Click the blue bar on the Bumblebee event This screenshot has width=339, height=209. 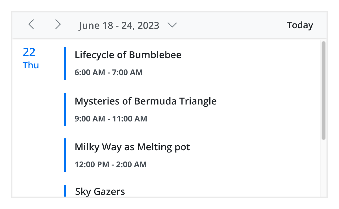click(x=65, y=63)
